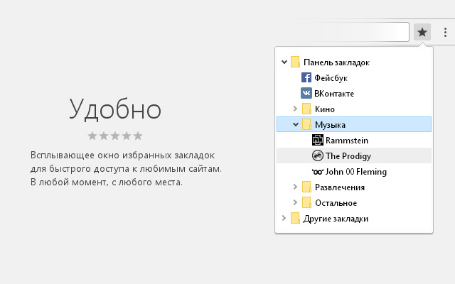Click the Остальное folder icon
Image resolution: width=455 pixels, height=284 pixels.
tap(306, 202)
